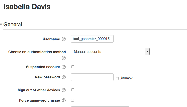Click the Username field containing tool_generator_000015

coord(92,39)
